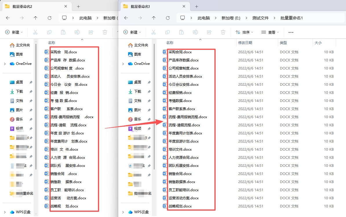Open 新建 dropdown in 批量重命名2 window

click(14, 32)
